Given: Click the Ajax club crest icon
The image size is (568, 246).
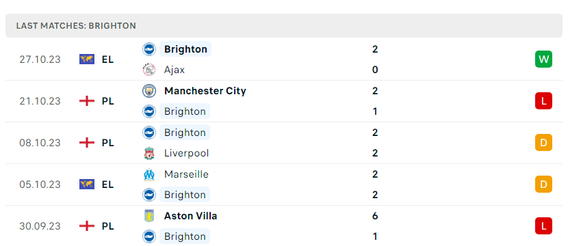Looking at the screenshot, I should click(x=149, y=70).
